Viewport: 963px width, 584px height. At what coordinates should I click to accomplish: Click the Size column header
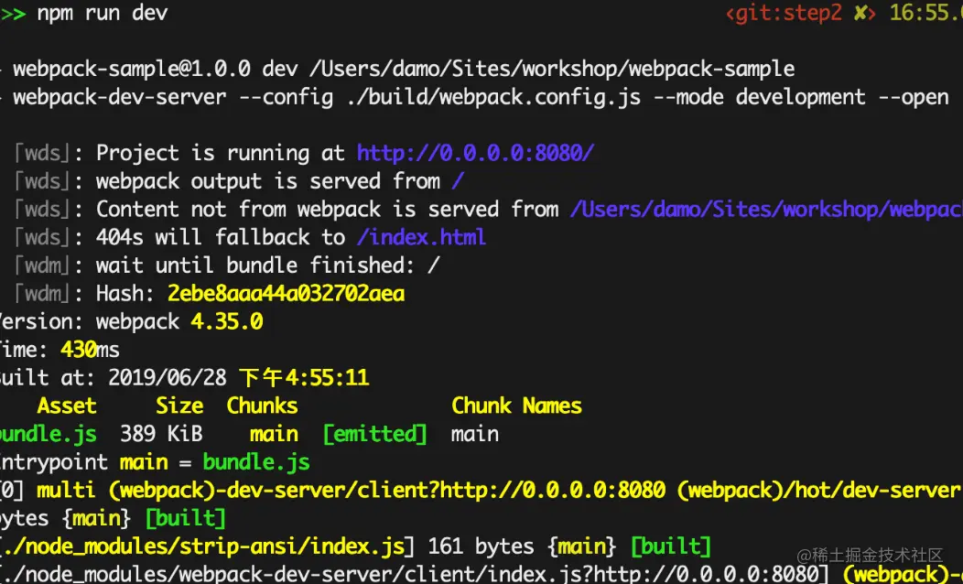(179, 406)
